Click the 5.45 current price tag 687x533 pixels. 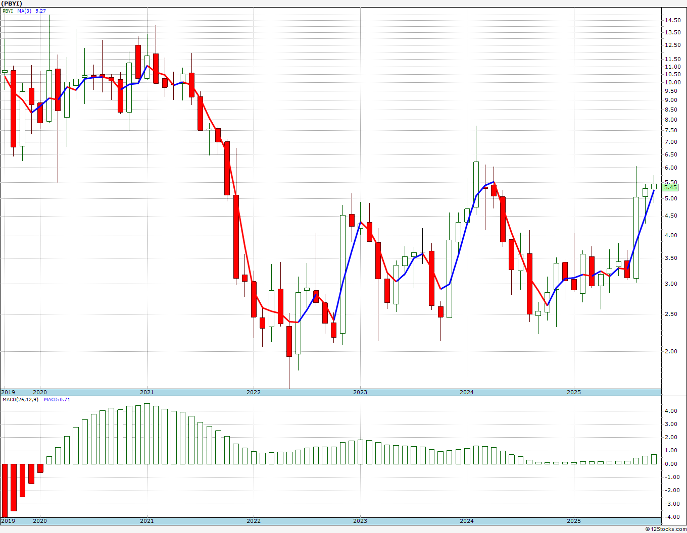click(670, 187)
